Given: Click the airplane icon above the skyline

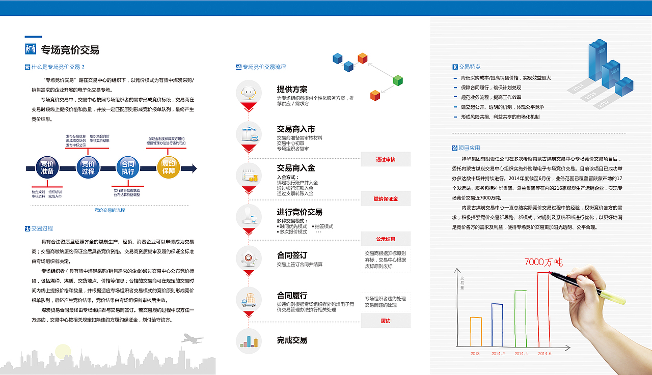Looking at the screenshot, I should click(193, 338).
